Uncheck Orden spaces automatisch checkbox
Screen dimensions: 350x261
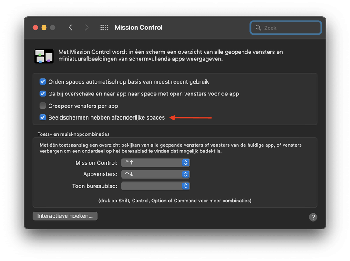pyautogui.click(x=42, y=81)
